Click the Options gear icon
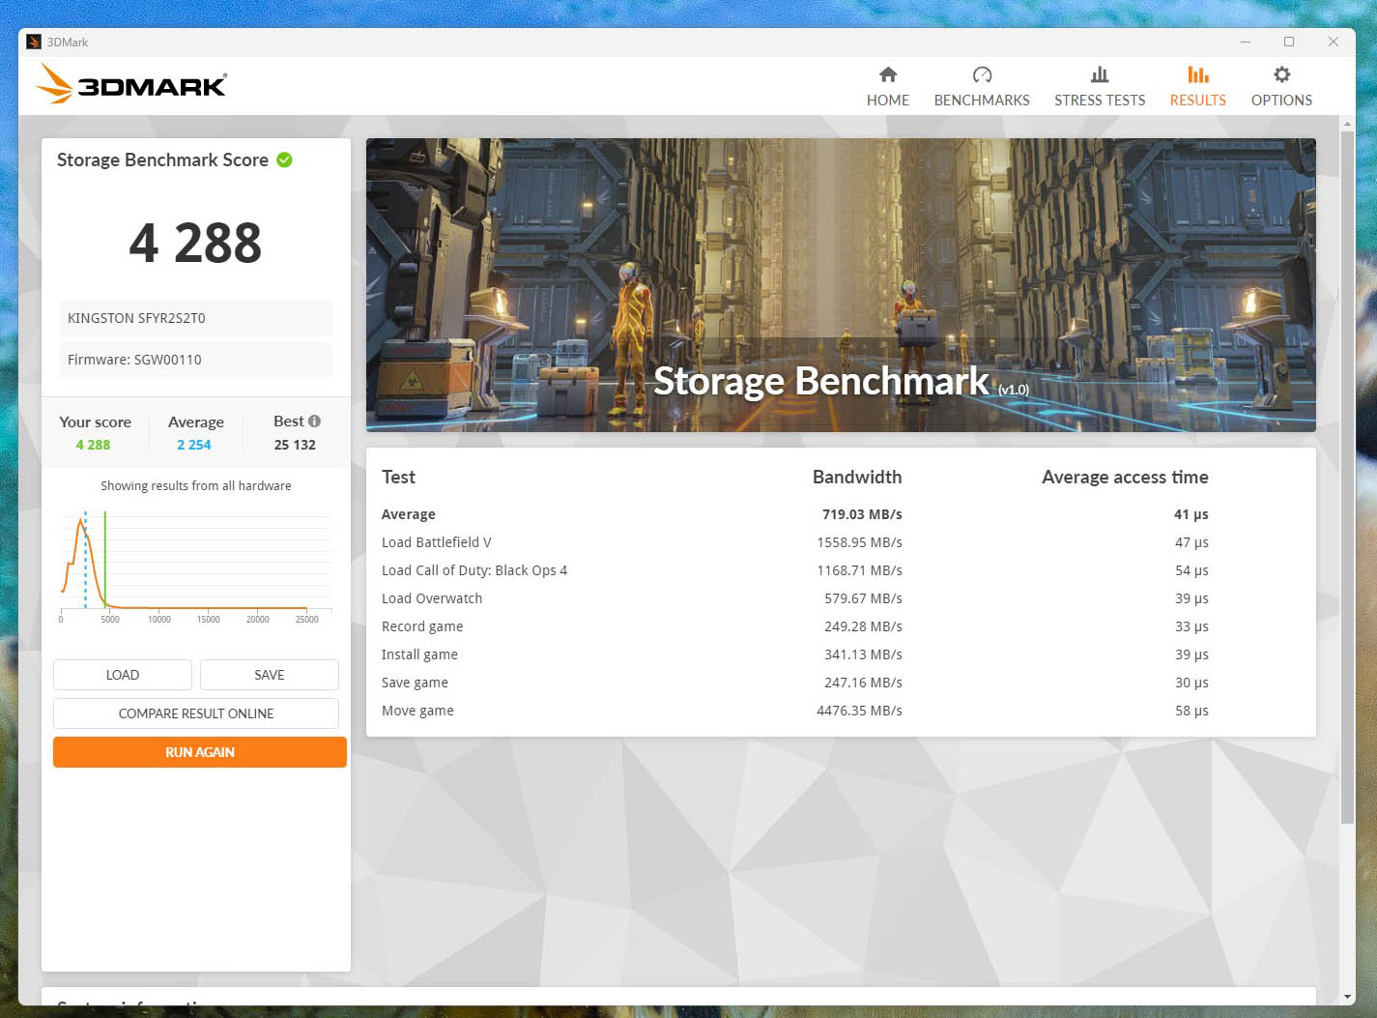This screenshot has width=1377, height=1018. (x=1281, y=74)
